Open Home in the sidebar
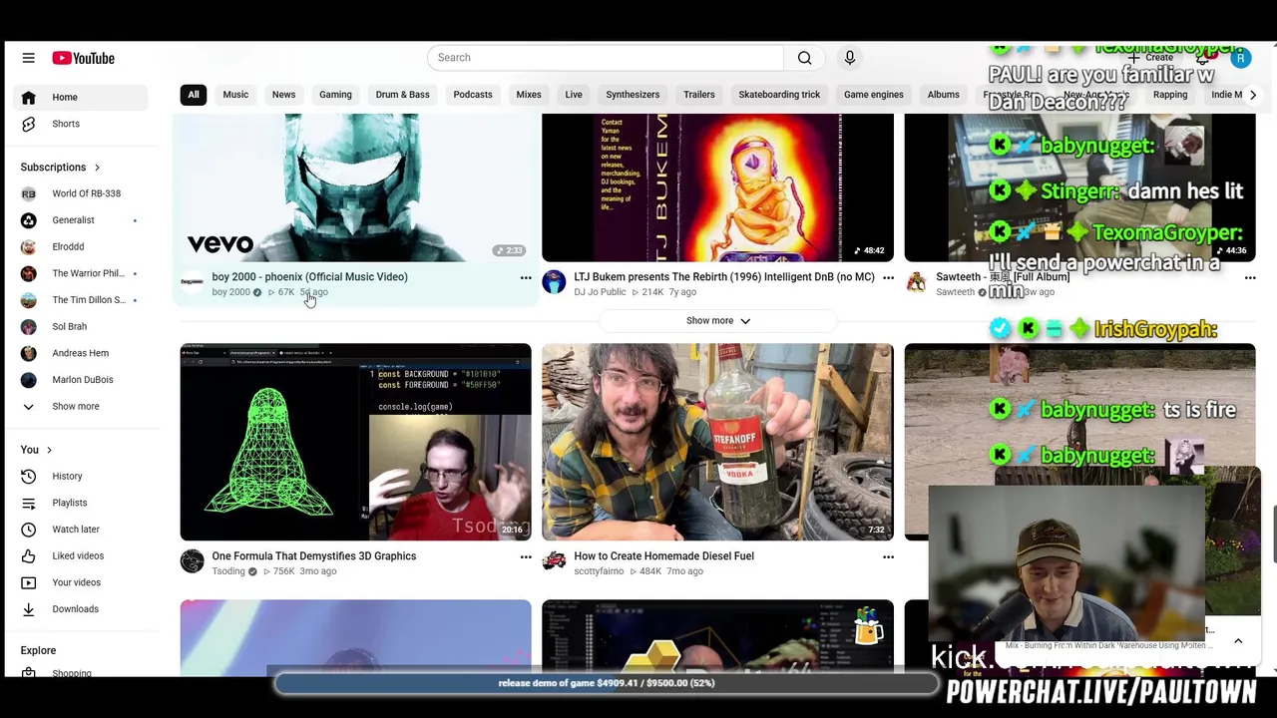The width and height of the screenshot is (1277, 718). [x=80, y=97]
